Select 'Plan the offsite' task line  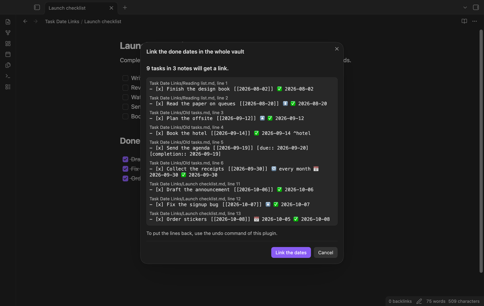[227, 118]
